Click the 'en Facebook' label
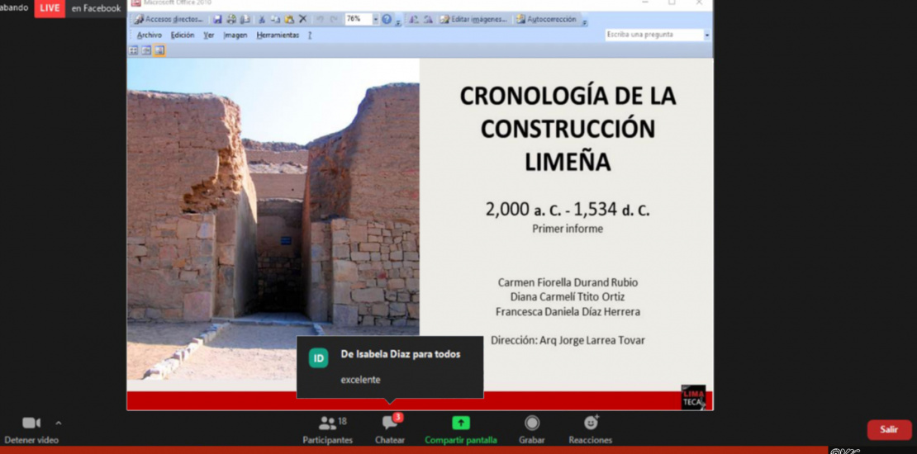 pyautogui.click(x=96, y=8)
